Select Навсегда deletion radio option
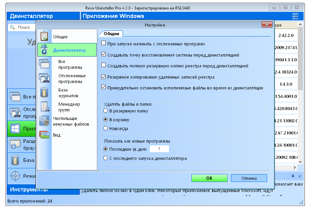The image size is (313, 211). 105,128
